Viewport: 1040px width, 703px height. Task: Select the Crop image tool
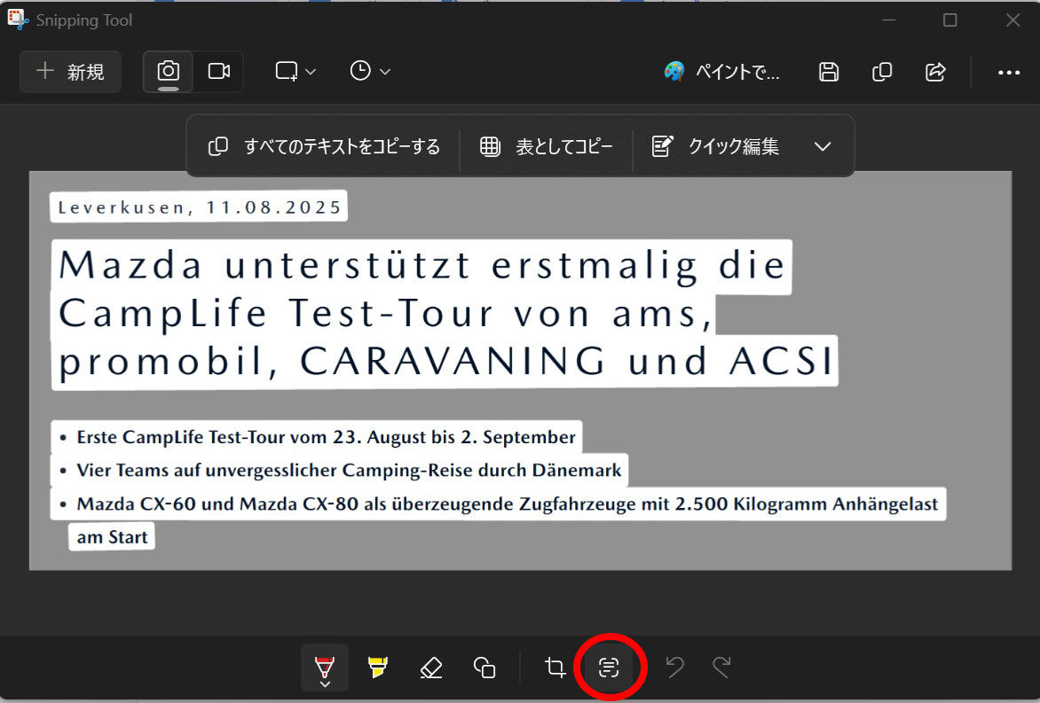pyautogui.click(x=555, y=668)
